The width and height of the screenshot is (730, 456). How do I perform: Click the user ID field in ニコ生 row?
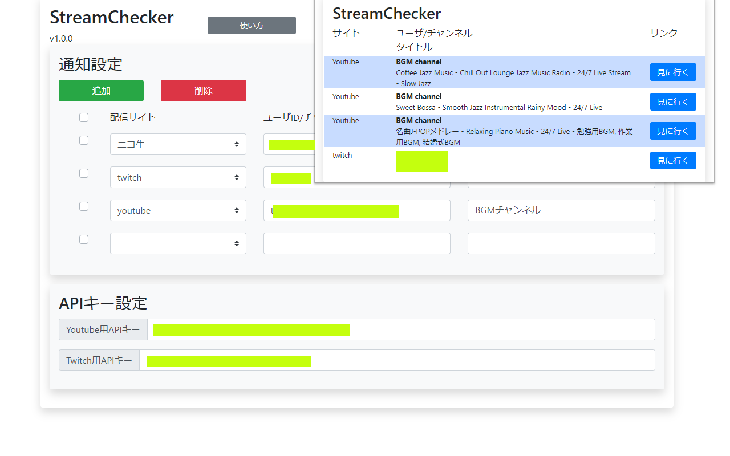(x=289, y=144)
